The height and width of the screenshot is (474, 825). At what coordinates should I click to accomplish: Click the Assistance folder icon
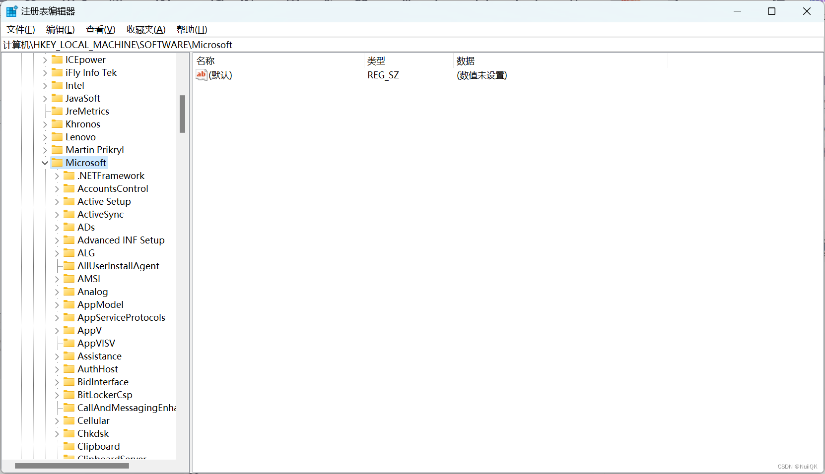(x=69, y=356)
